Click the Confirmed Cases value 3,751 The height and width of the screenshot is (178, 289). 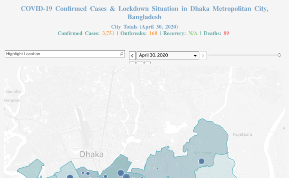[108, 33]
